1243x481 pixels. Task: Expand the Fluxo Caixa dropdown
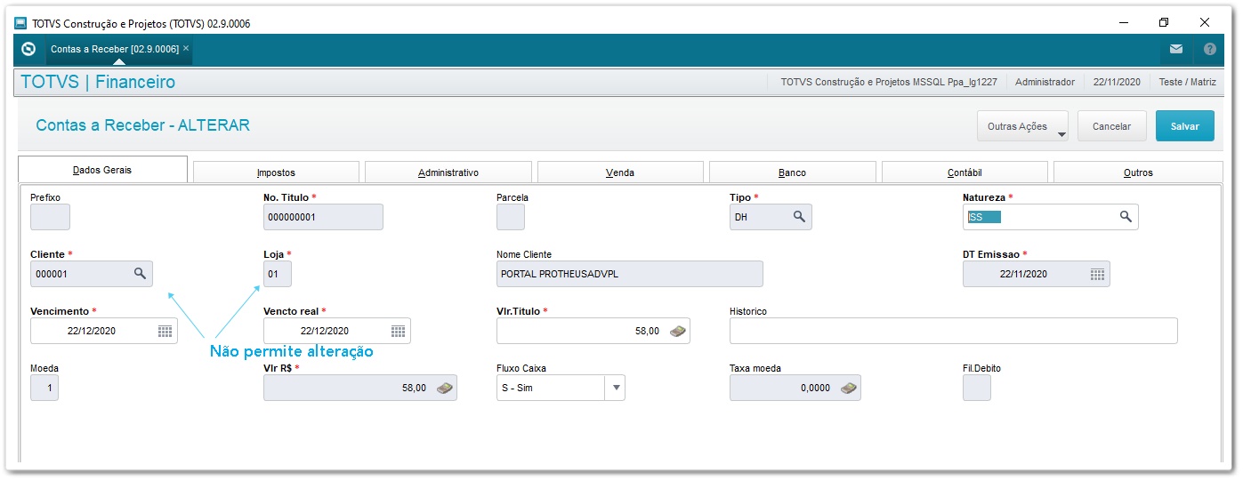616,388
